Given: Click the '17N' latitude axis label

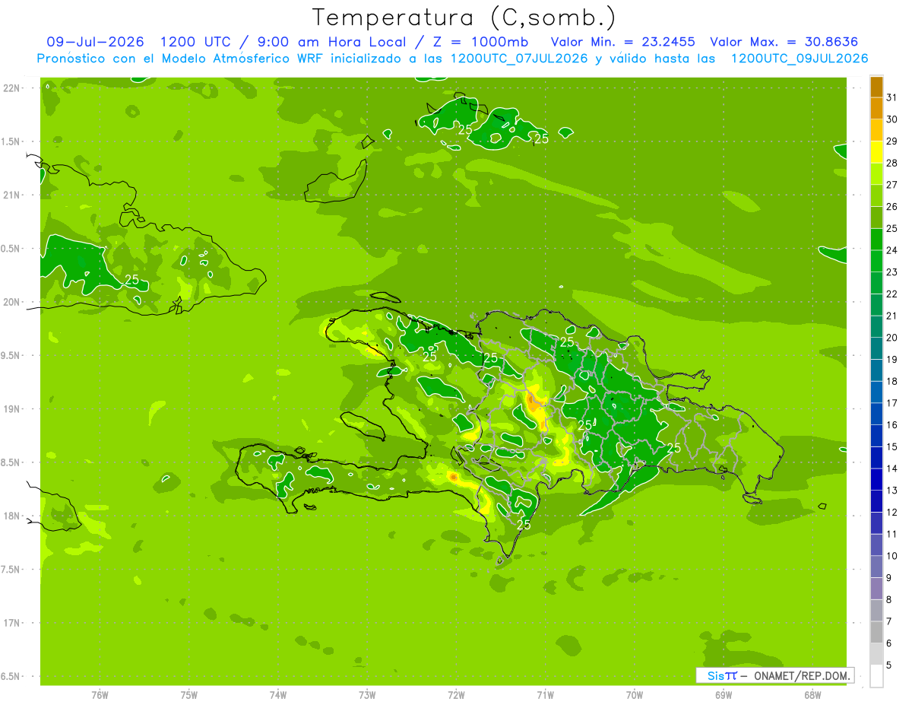Looking at the screenshot, I should [x=12, y=623].
